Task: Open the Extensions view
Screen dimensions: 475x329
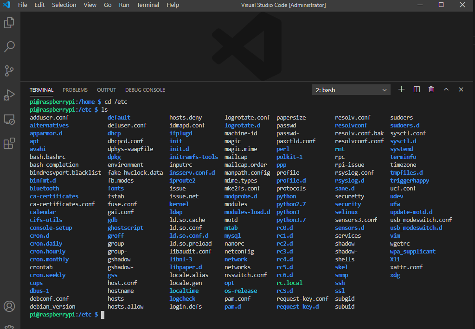Action: tap(9, 144)
